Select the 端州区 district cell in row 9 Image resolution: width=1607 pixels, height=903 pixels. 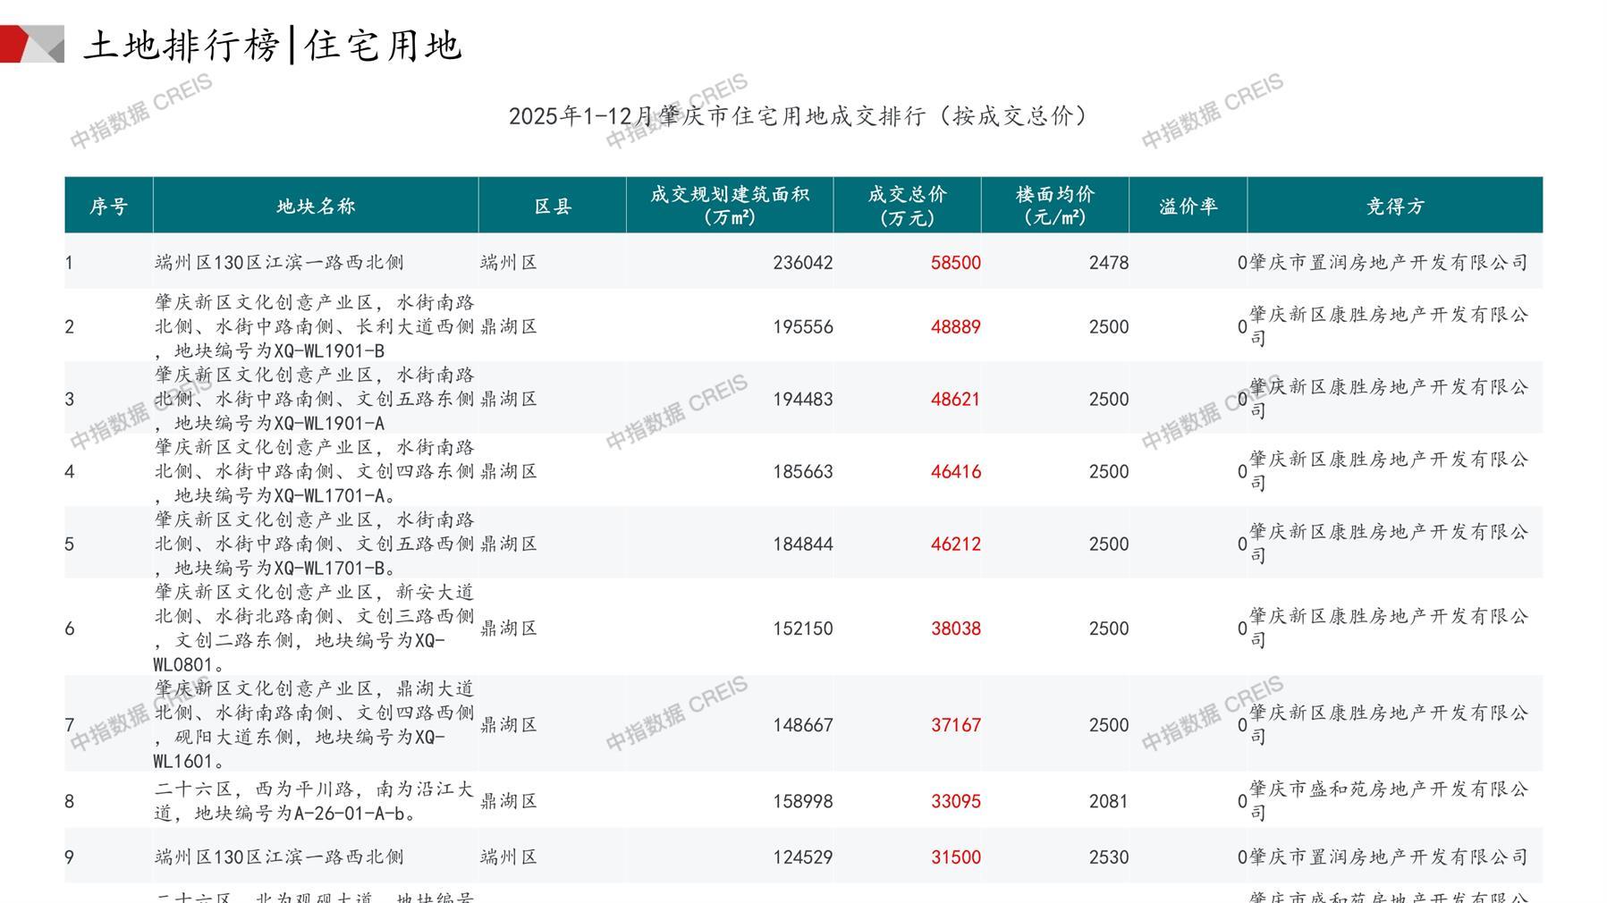pos(509,857)
